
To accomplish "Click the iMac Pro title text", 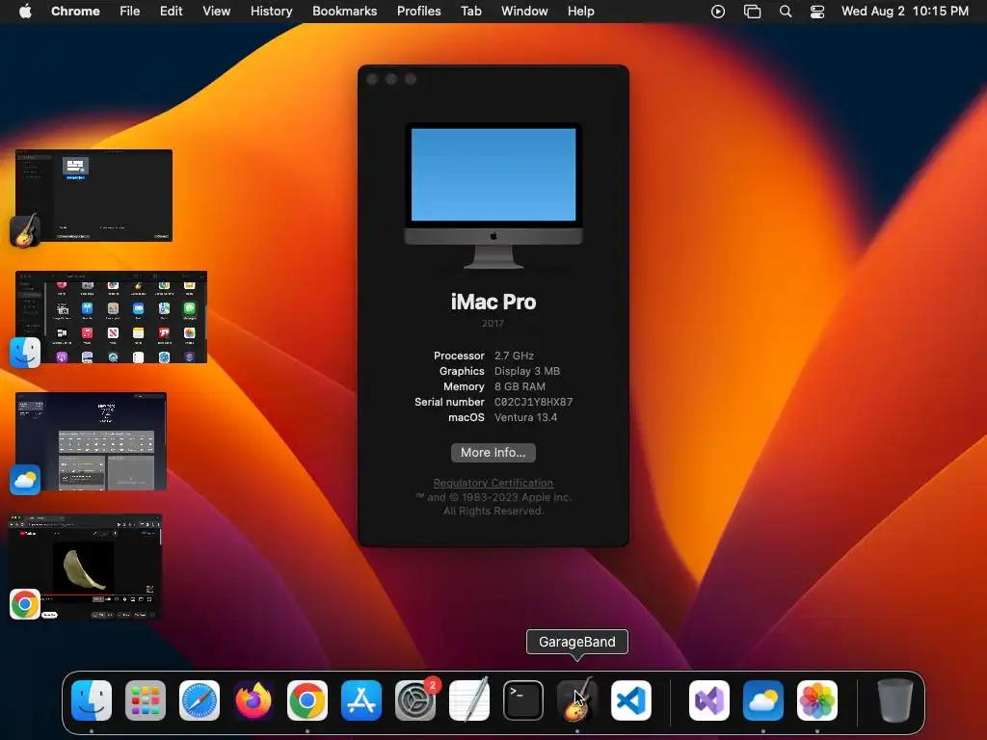I will click(493, 302).
